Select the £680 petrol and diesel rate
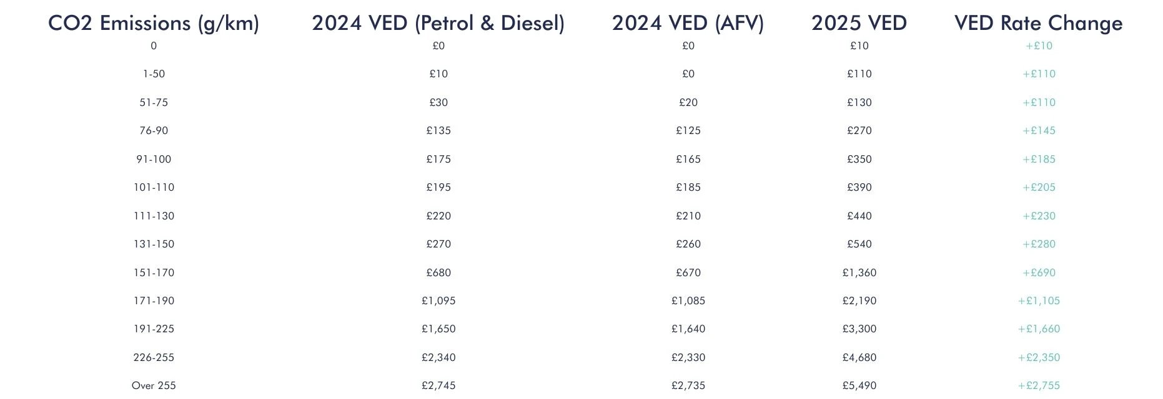Image resolution: width=1163 pixels, height=399 pixels. coord(438,272)
